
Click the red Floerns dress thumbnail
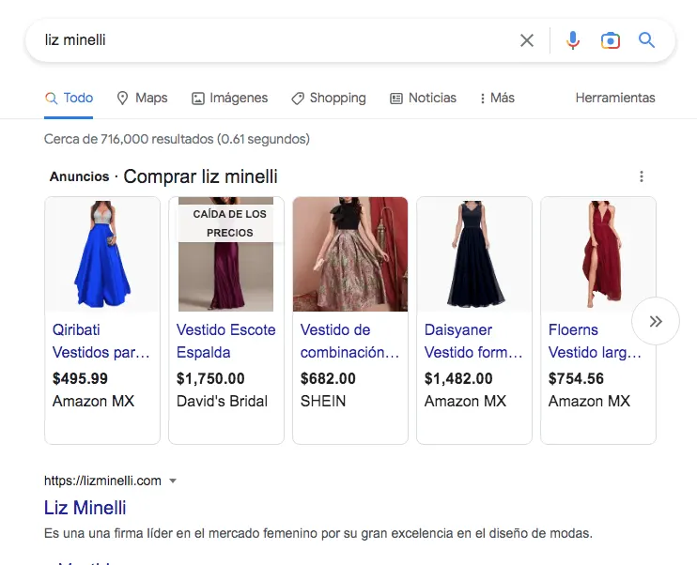[x=598, y=254]
